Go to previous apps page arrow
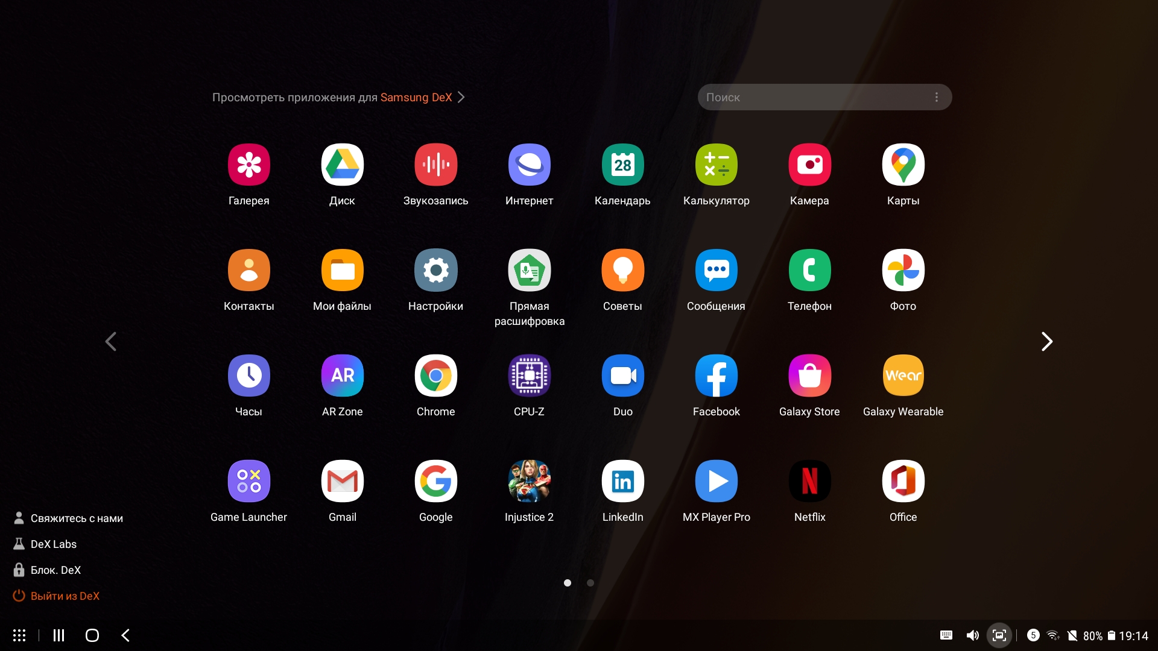The height and width of the screenshot is (651, 1158). (110, 342)
